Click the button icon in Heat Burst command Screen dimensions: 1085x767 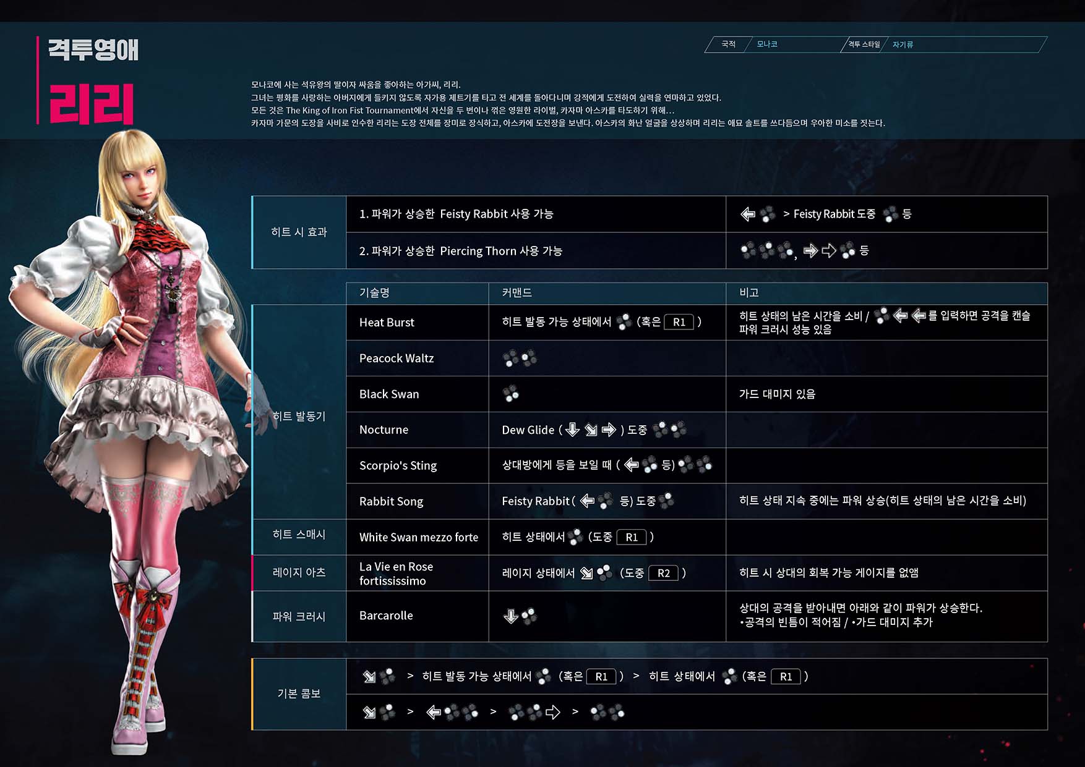tap(624, 321)
